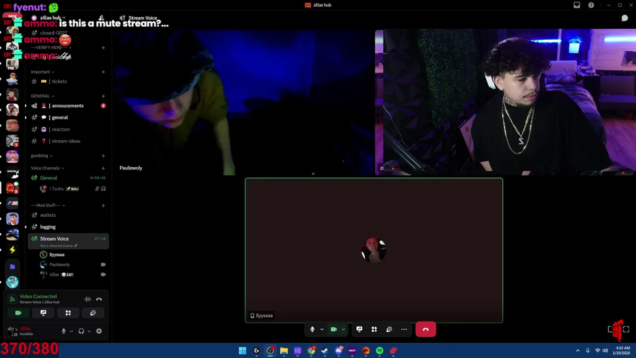The width and height of the screenshot is (636, 358).
Task: Show chat with top-right speech bubble icon
Action: 625,18
